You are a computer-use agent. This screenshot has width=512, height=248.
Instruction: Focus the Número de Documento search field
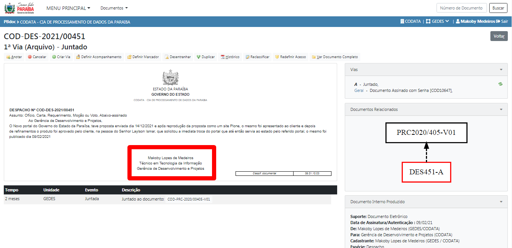pyautogui.click(x=462, y=8)
